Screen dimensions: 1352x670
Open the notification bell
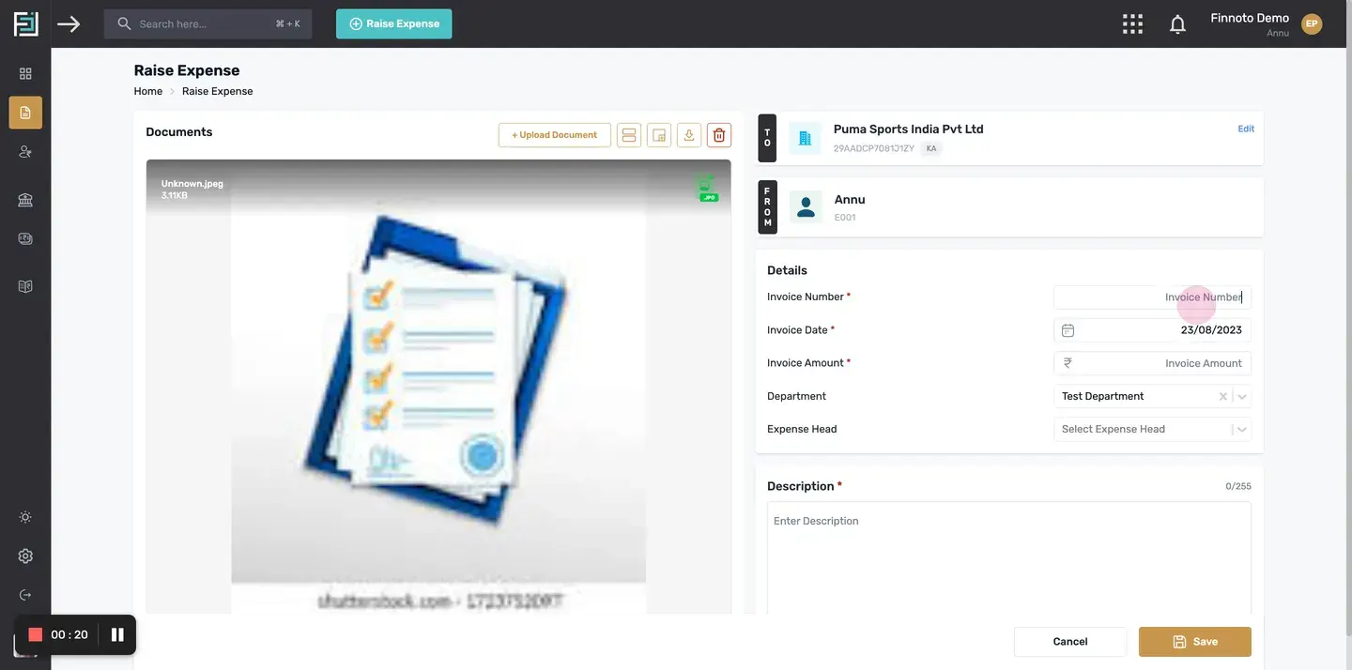coord(1177,24)
